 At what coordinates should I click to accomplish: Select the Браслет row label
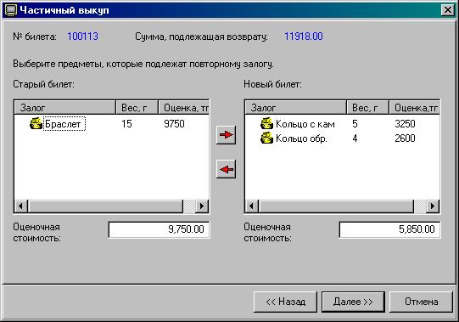[64, 124]
